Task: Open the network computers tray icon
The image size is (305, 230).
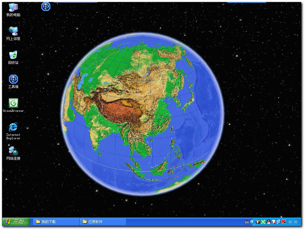Action: click(x=278, y=222)
